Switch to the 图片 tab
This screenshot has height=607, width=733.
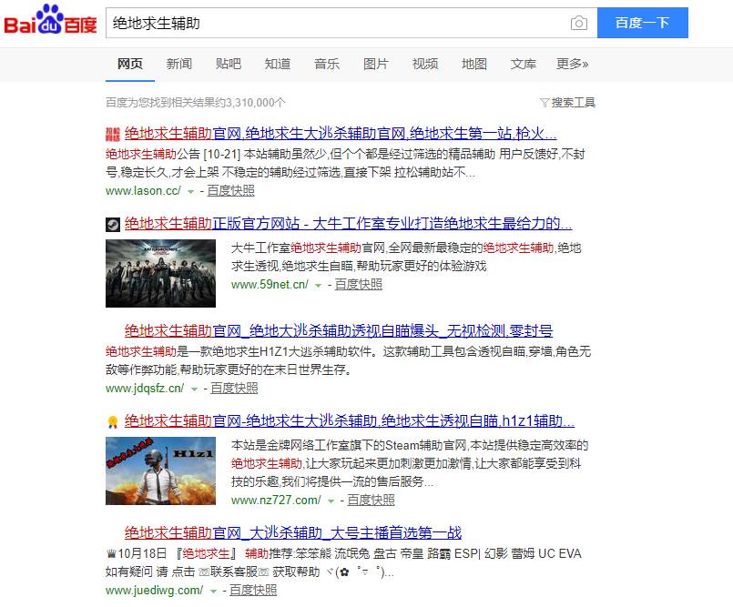click(376, 64)
